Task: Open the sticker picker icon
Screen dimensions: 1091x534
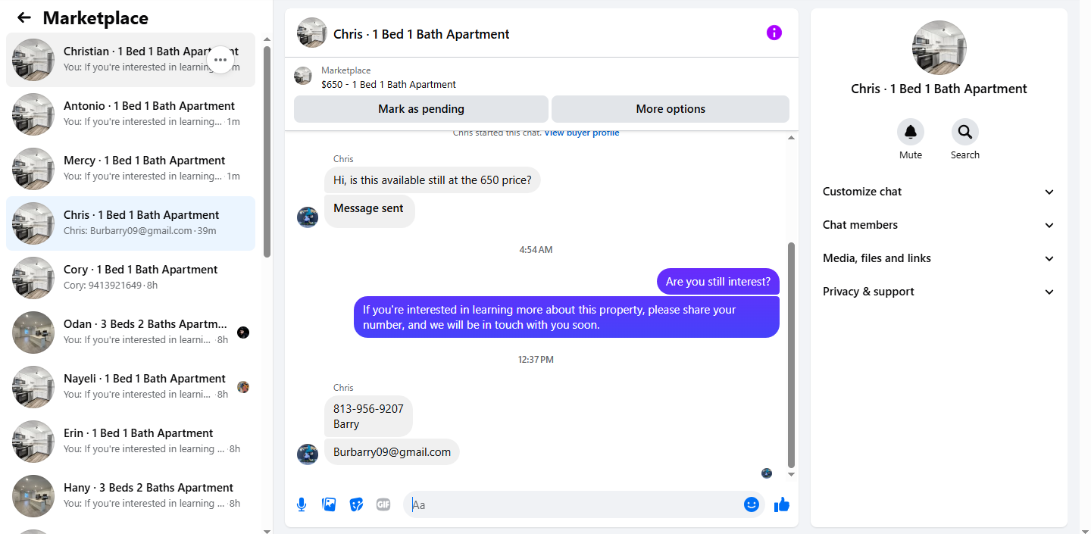Action: (x=356, y=504)
